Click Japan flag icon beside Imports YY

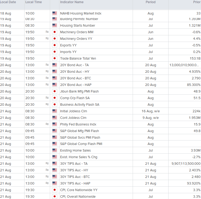(55, 52)
